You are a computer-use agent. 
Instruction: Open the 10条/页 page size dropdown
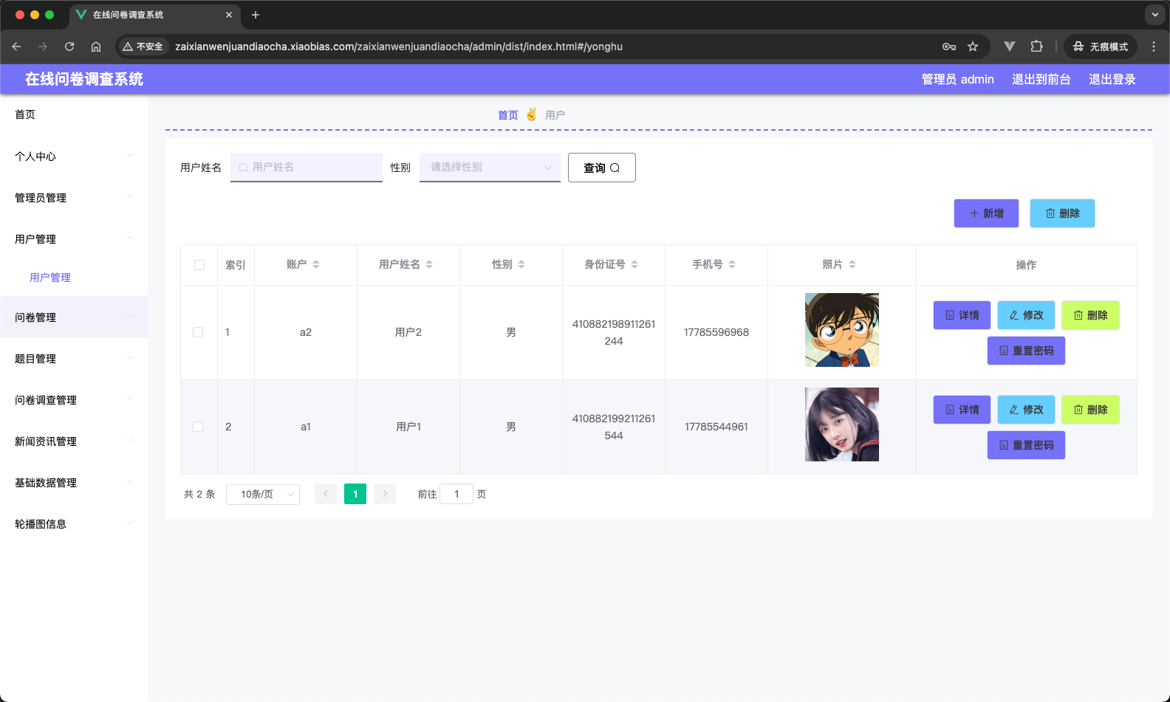(263, 494)
